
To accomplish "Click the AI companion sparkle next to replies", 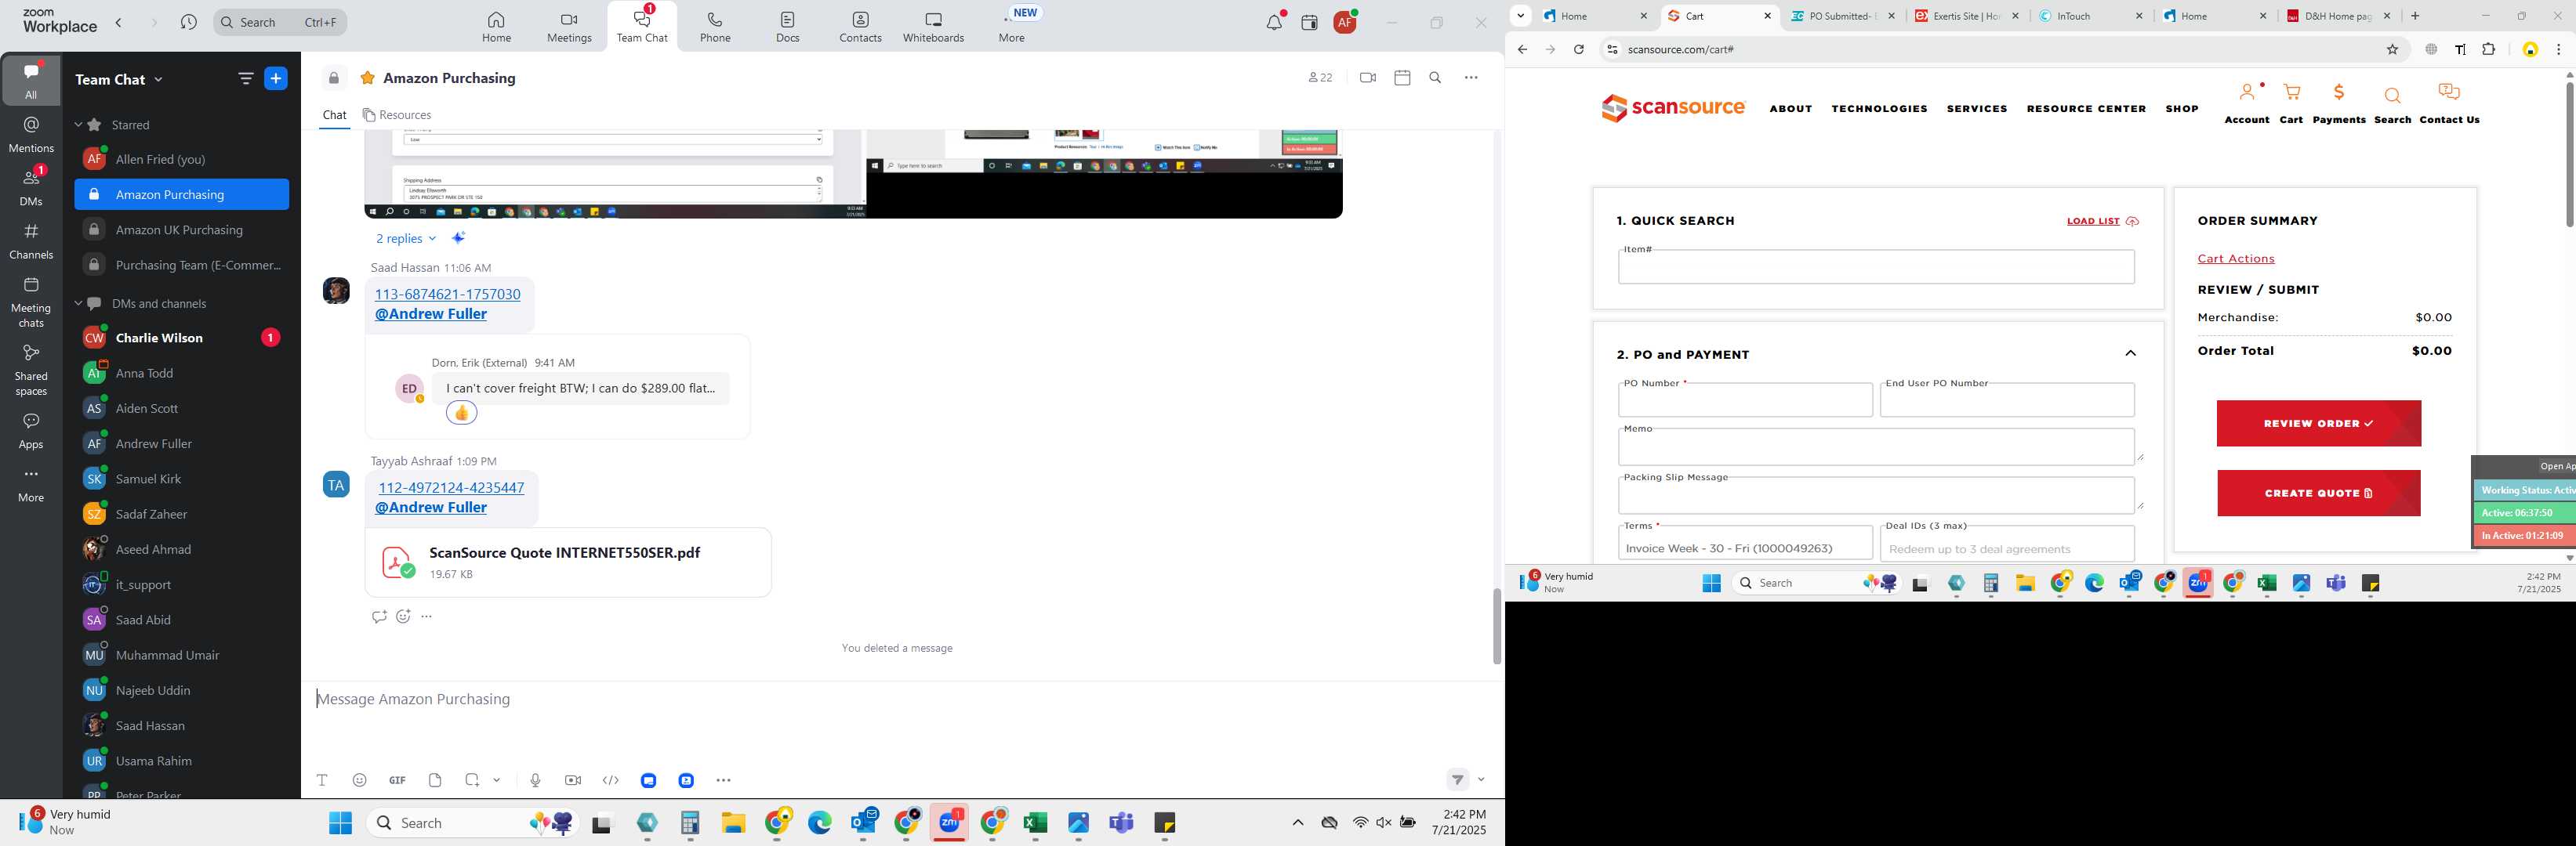I will 459,237.
